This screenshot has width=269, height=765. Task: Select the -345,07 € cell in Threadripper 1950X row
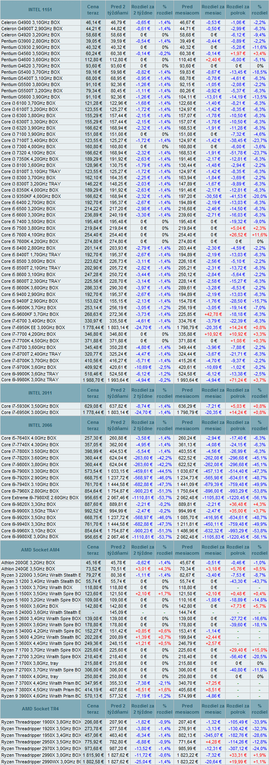tap(213, 735)
